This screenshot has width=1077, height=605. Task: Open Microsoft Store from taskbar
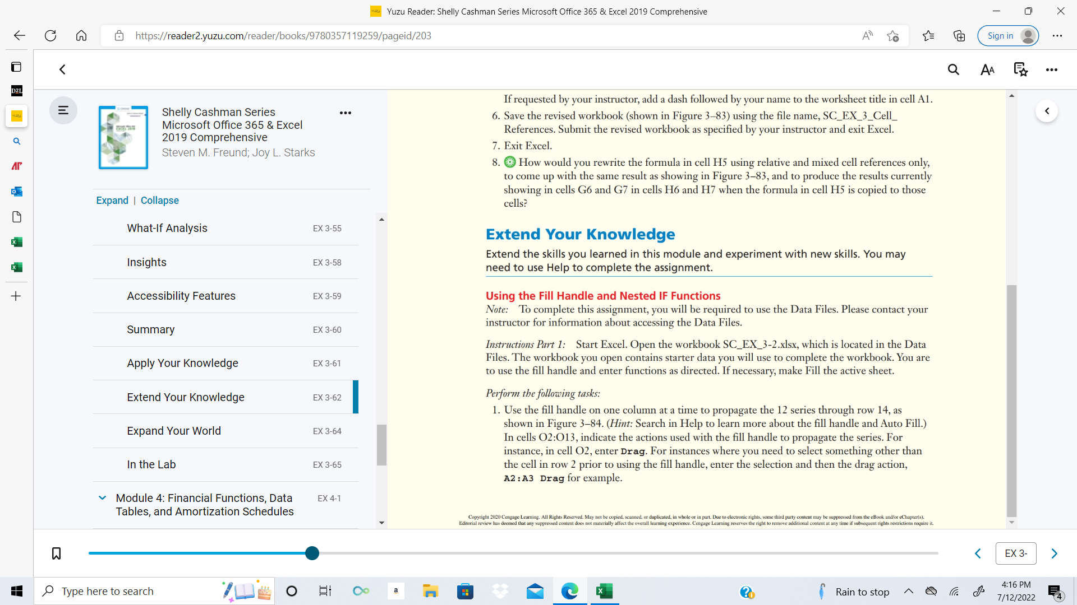pos(465,591)
